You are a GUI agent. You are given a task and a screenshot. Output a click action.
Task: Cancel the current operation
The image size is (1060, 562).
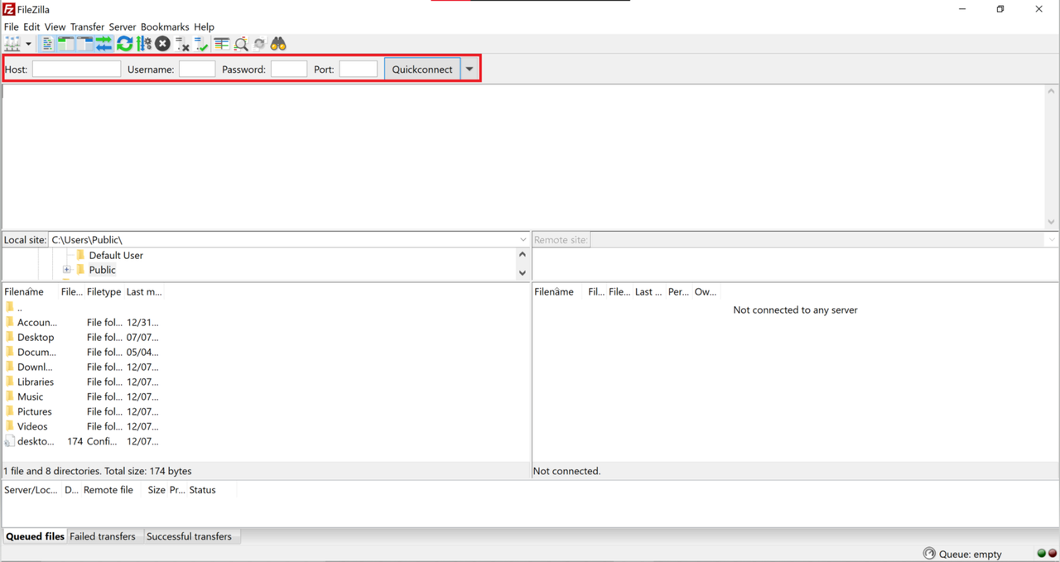point(163,44)
